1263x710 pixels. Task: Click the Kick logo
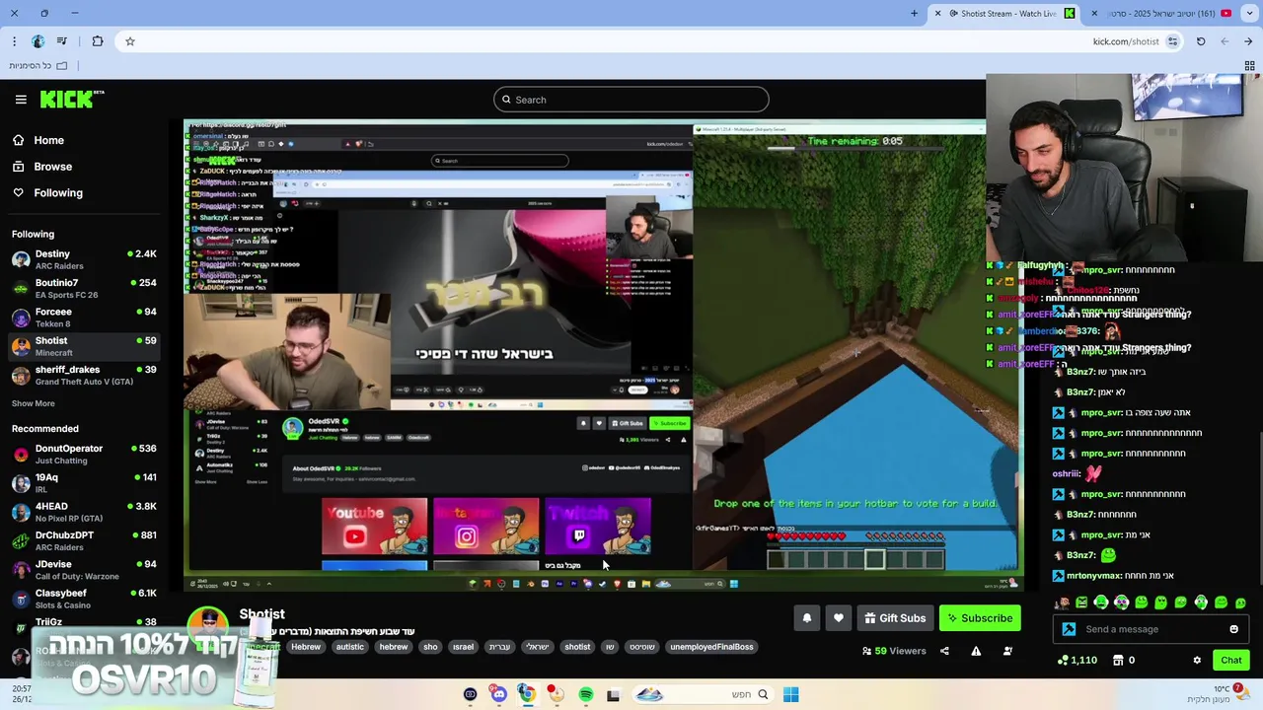coord(71,99)
